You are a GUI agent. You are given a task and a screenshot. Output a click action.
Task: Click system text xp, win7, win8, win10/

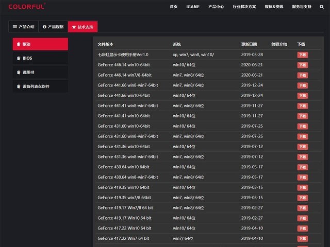click(x=193, y=55)
